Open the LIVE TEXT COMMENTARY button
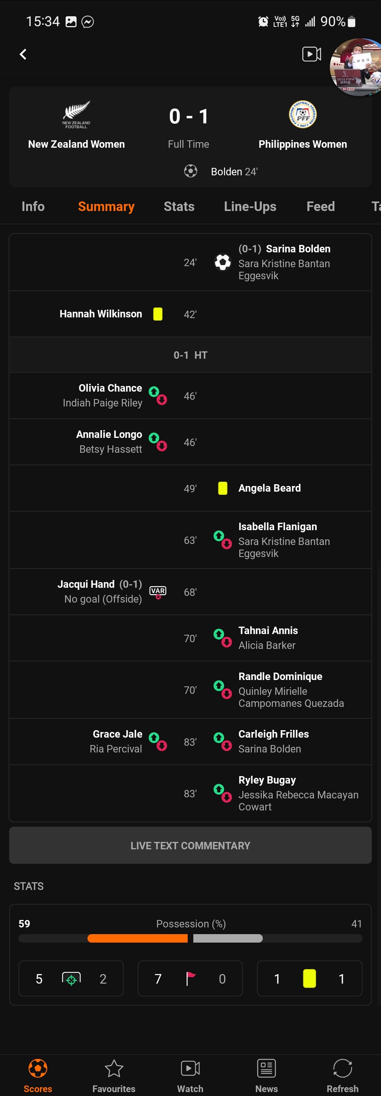 [190, 845]
